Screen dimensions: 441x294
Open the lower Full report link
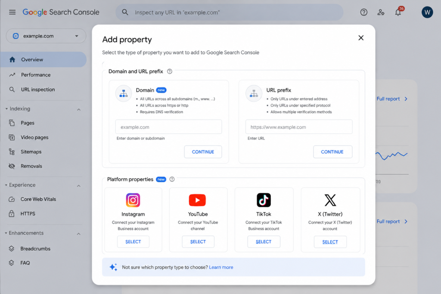(392, 222)
